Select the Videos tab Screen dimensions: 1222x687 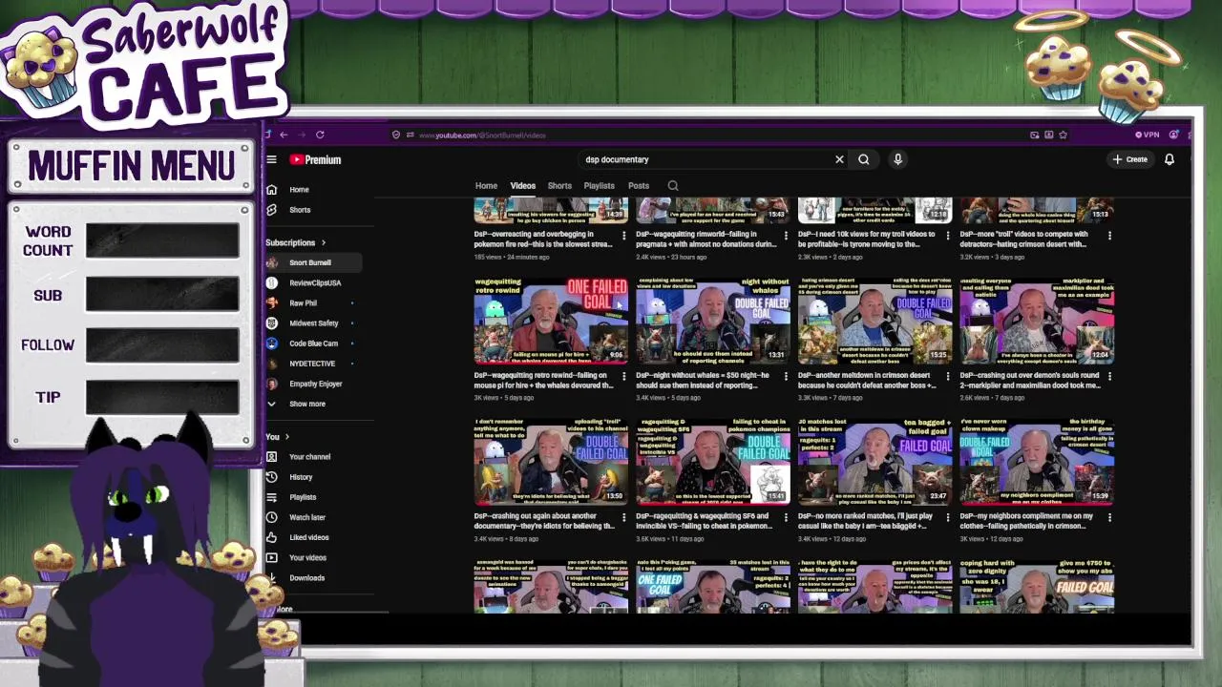(522, 186)
